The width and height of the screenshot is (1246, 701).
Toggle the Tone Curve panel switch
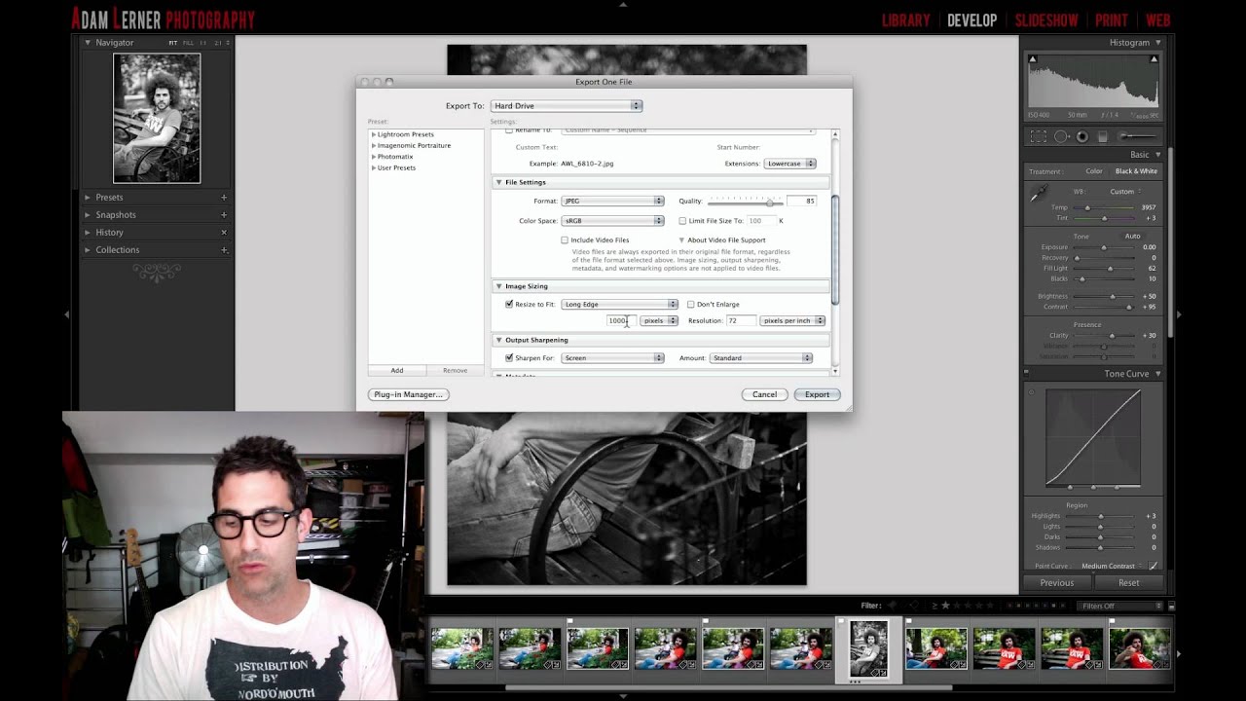pos(1026,373)
